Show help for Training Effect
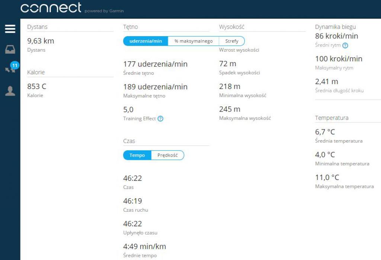The height and width of the screenshot is (260, 381). [160, 119]
